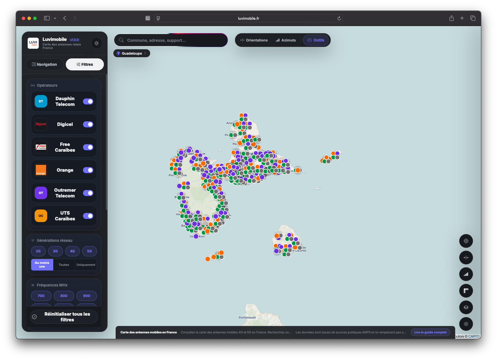Disable the Dauphin Telecom toggle

(88, 101)
